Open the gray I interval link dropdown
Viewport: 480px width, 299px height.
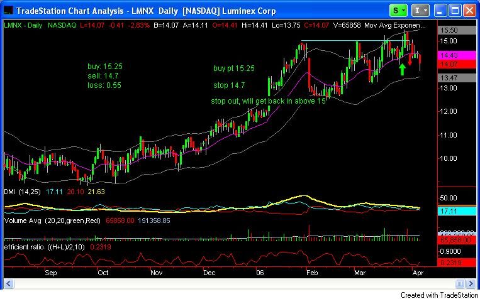pyautogui.click(x=420, y=11)
